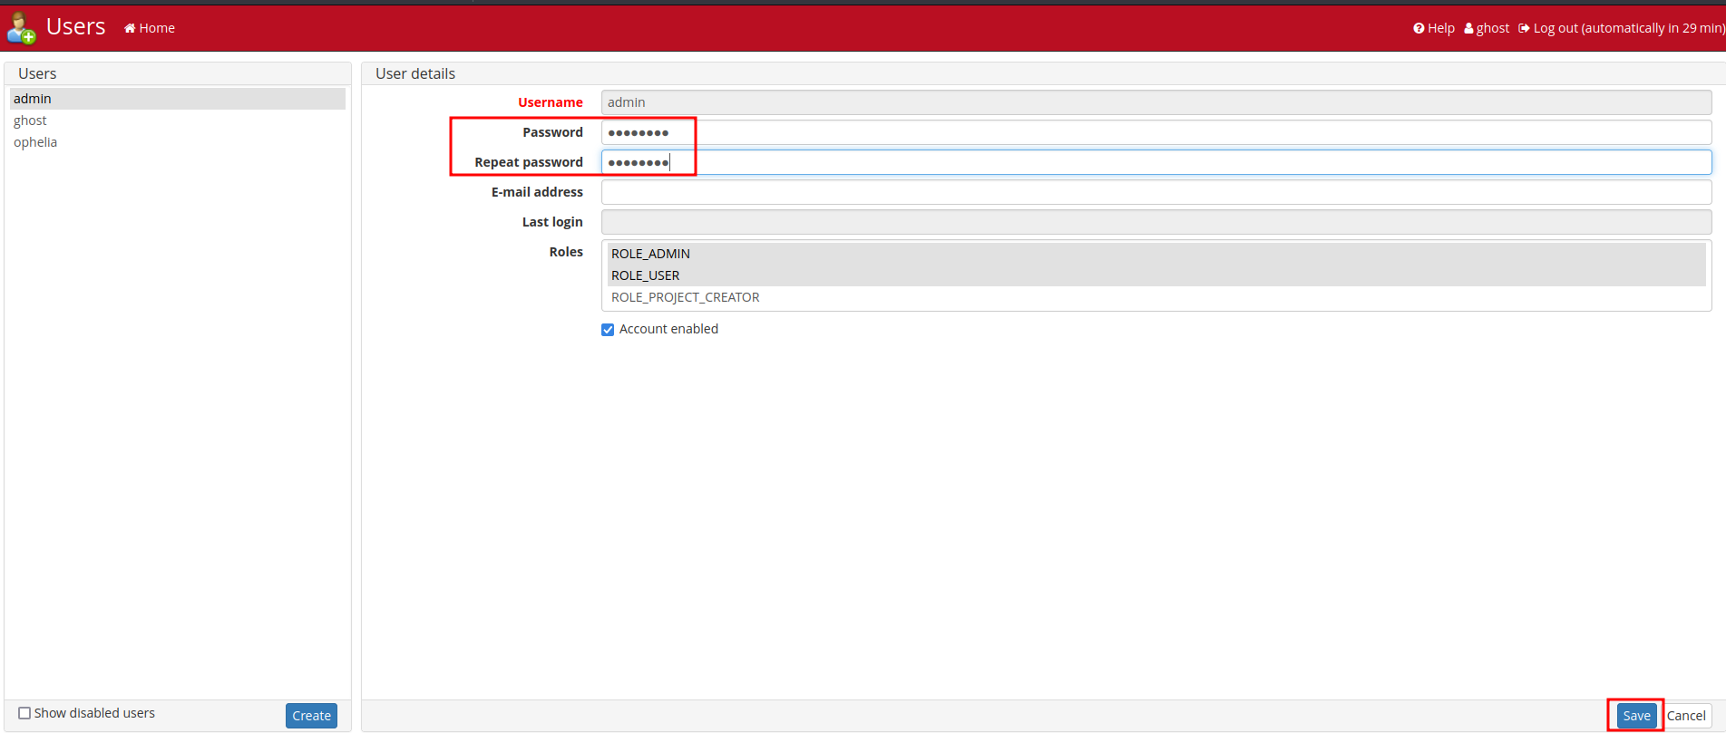Select ROLE_USER in Roles list

pos(1156,275)
